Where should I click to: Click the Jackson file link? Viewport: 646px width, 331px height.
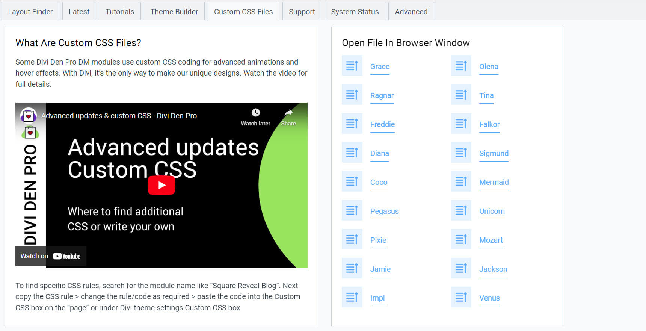(x=493, y=269)
